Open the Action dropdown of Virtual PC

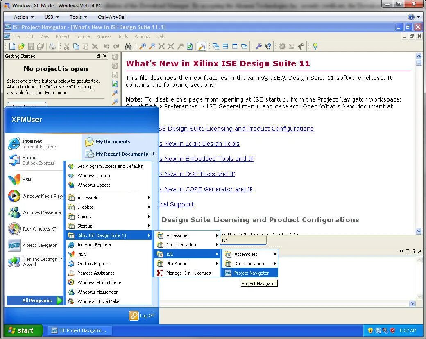[24, 17]
